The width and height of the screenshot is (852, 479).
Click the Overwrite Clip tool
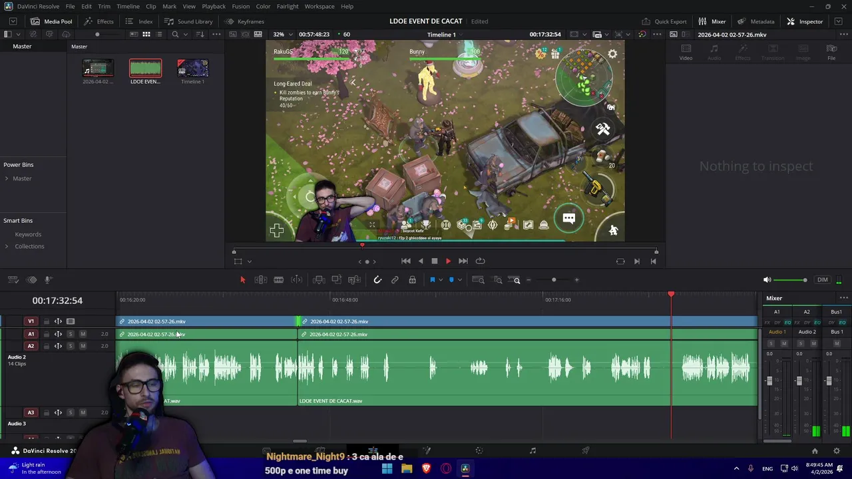click(x=336, y=280)
